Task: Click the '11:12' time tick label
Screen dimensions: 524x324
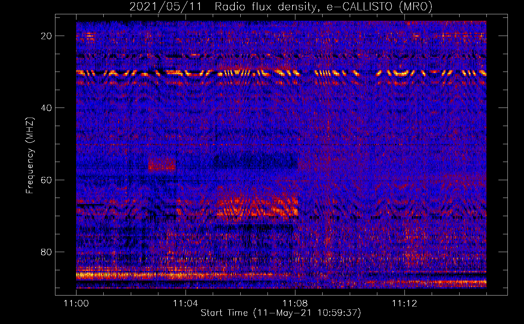Action: (x=404, y=304)
